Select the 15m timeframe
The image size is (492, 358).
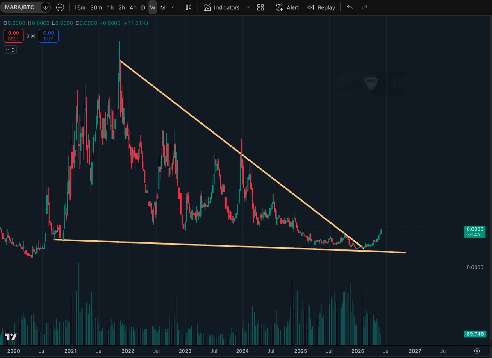(80, 7)
